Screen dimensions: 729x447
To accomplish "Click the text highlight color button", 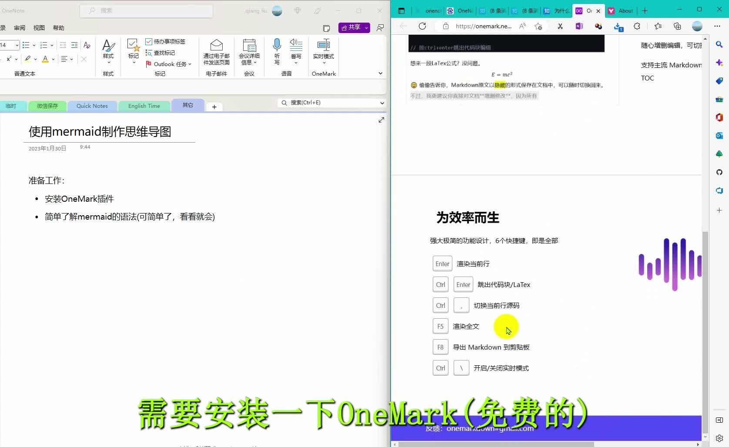I will click(x=28, y=59).
